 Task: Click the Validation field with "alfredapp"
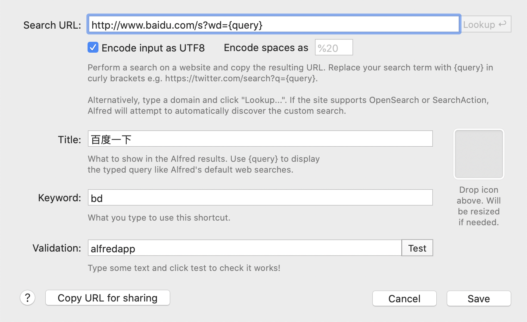coord(244,248)
